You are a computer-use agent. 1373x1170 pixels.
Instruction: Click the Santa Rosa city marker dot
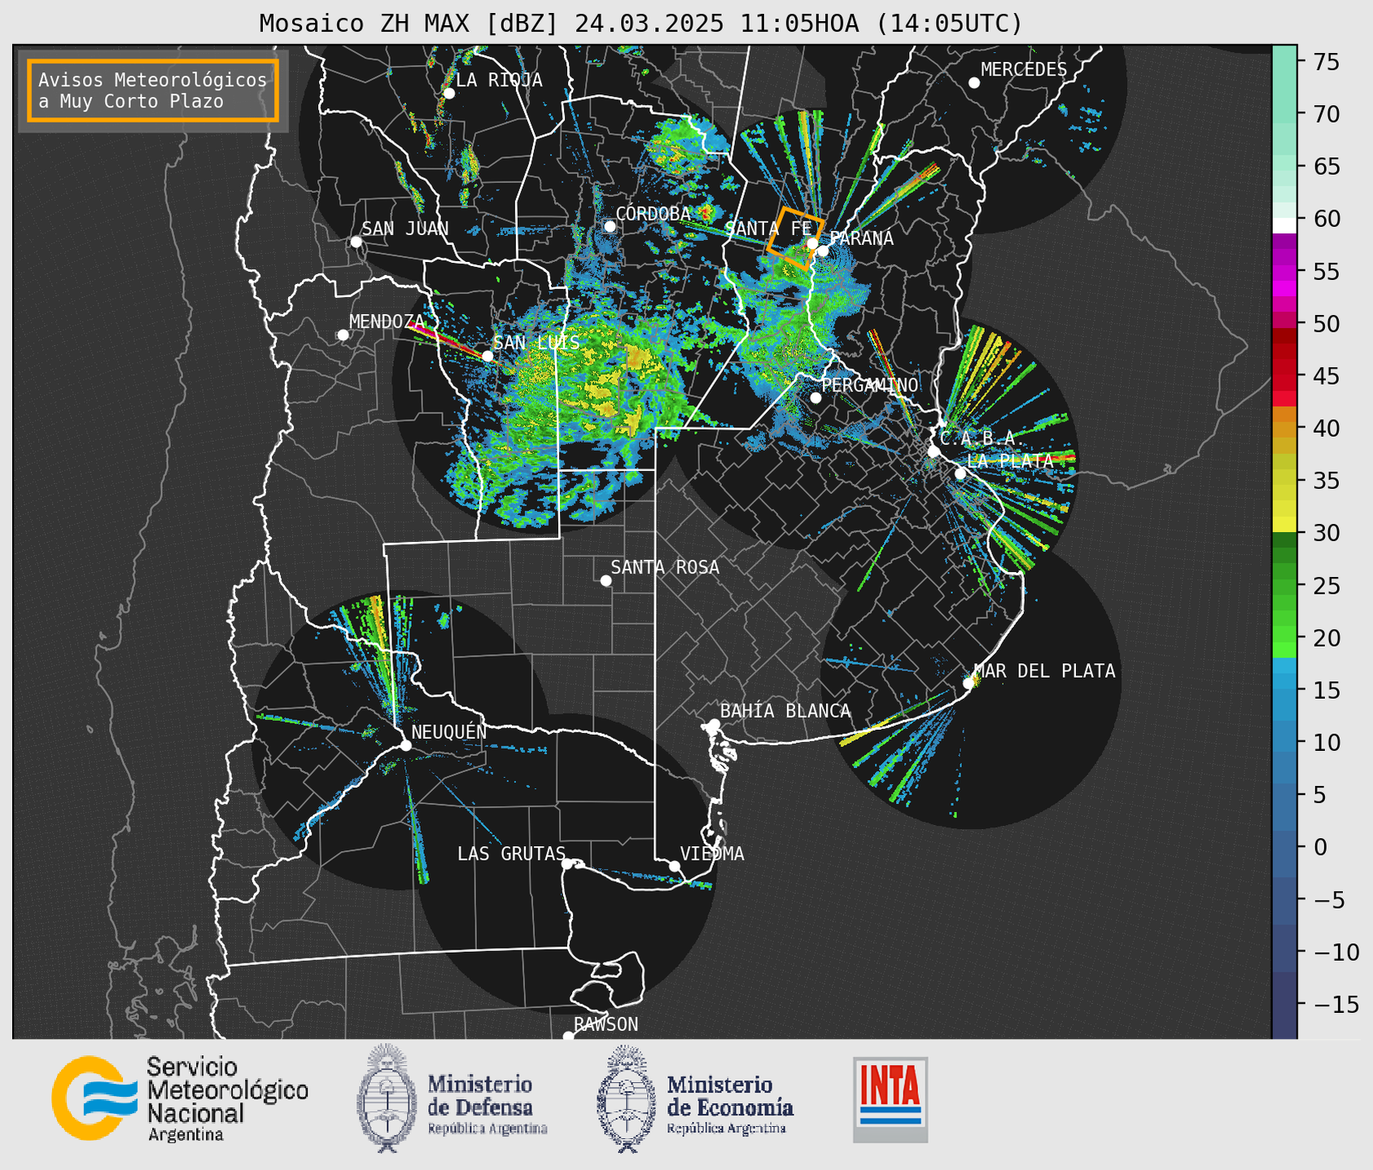point(606,580)
